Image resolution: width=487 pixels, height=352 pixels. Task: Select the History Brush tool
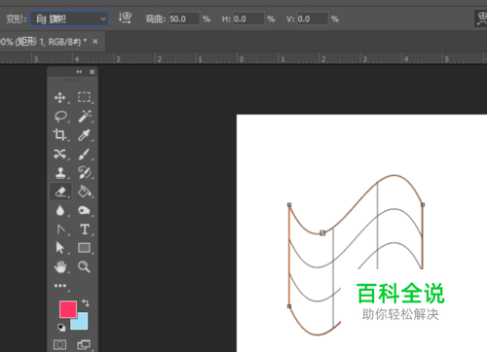[x=85, y=173]
